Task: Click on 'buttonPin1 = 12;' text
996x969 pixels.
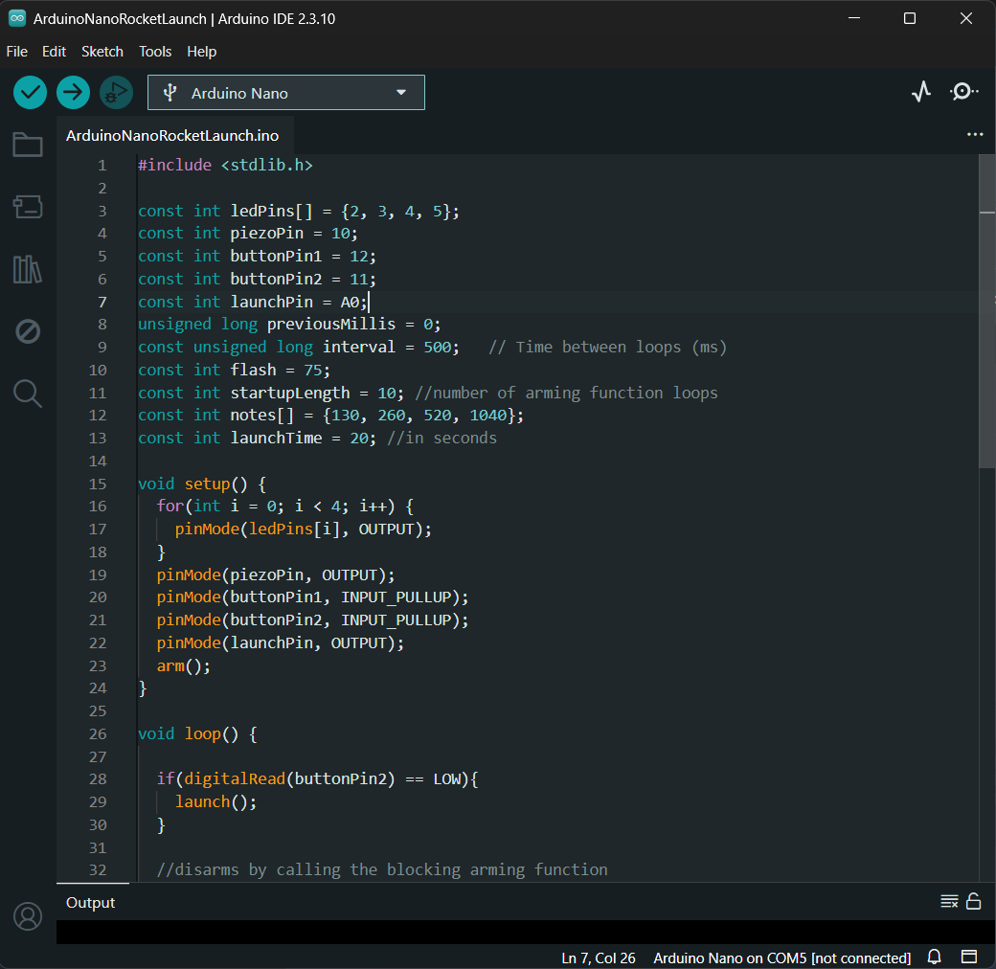Action: pos(303,257)
